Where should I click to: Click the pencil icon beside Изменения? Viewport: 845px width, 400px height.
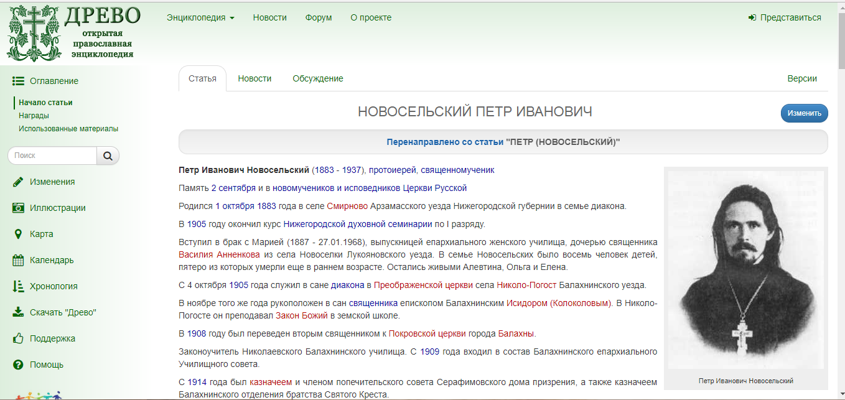coord(18,182)
